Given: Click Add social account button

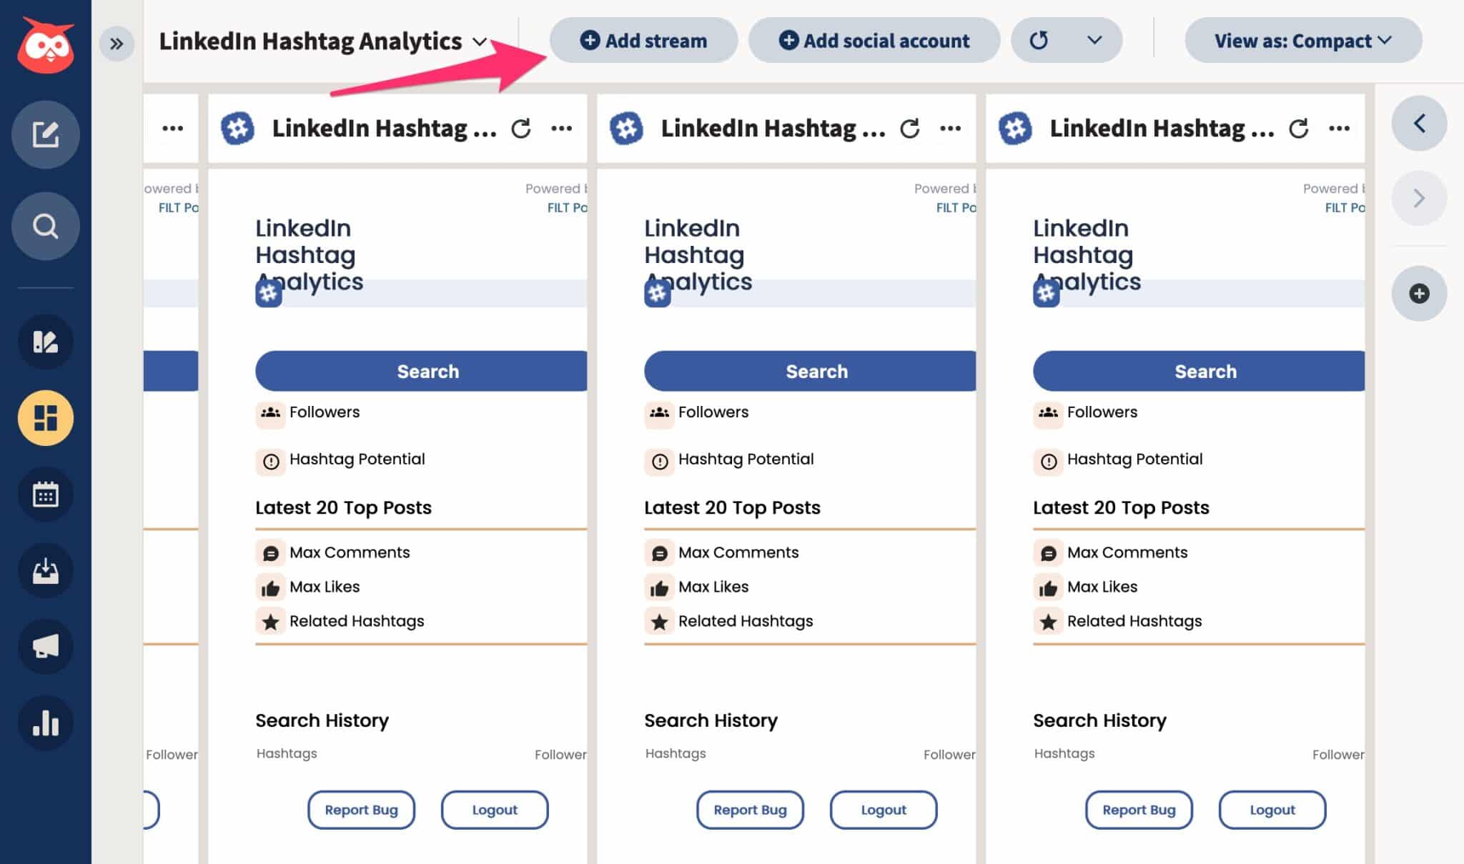Looking at the screenshot, I should [874, 41].
